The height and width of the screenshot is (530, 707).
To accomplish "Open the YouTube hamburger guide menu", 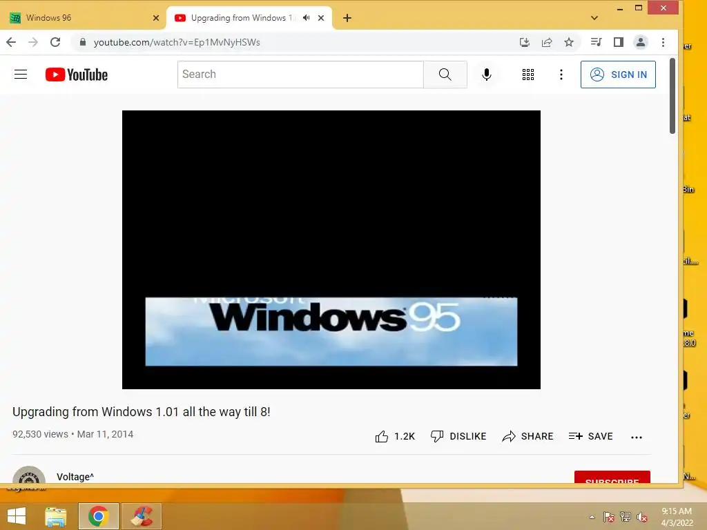I will [x=21, y=75].
